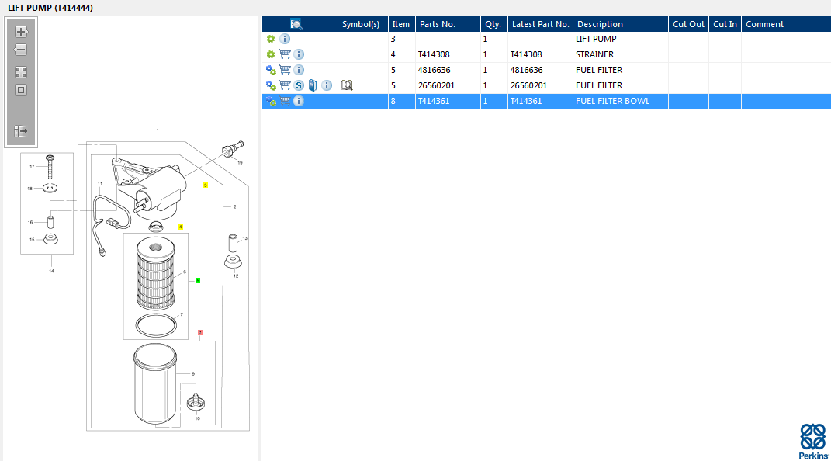Zoom out the diagram with the minus button
This screenshot has width=831, height=461.
21,50
